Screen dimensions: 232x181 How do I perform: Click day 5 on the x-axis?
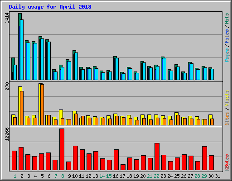pyautogui.click(x=42, y=176)
